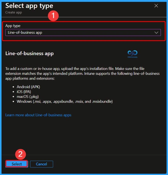
Task: Open the App type dropdown
Action: click(x=83, y=32)
